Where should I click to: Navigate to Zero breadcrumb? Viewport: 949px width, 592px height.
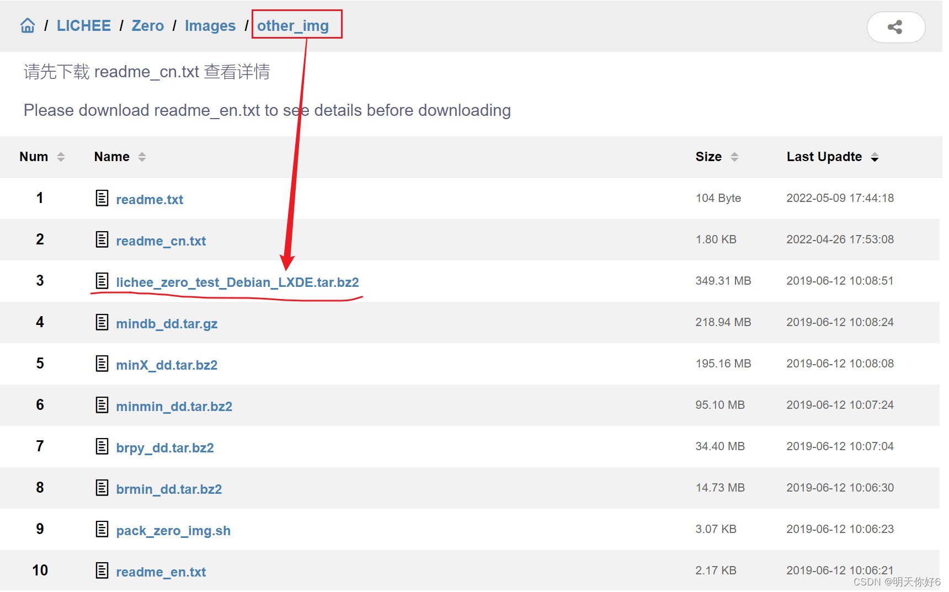click(x=147, y=26)
